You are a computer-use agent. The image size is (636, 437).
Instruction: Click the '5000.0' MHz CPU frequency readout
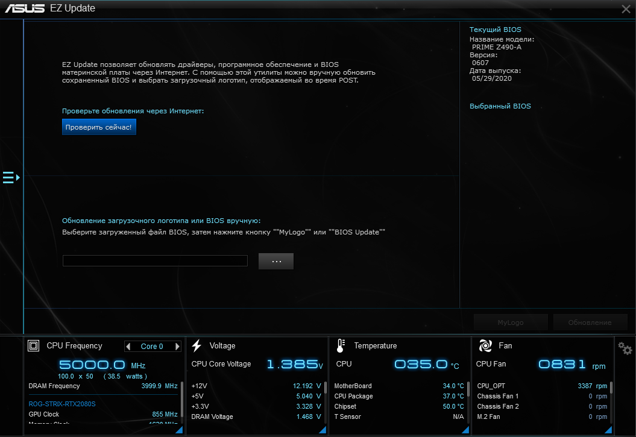tap(92, 365)
